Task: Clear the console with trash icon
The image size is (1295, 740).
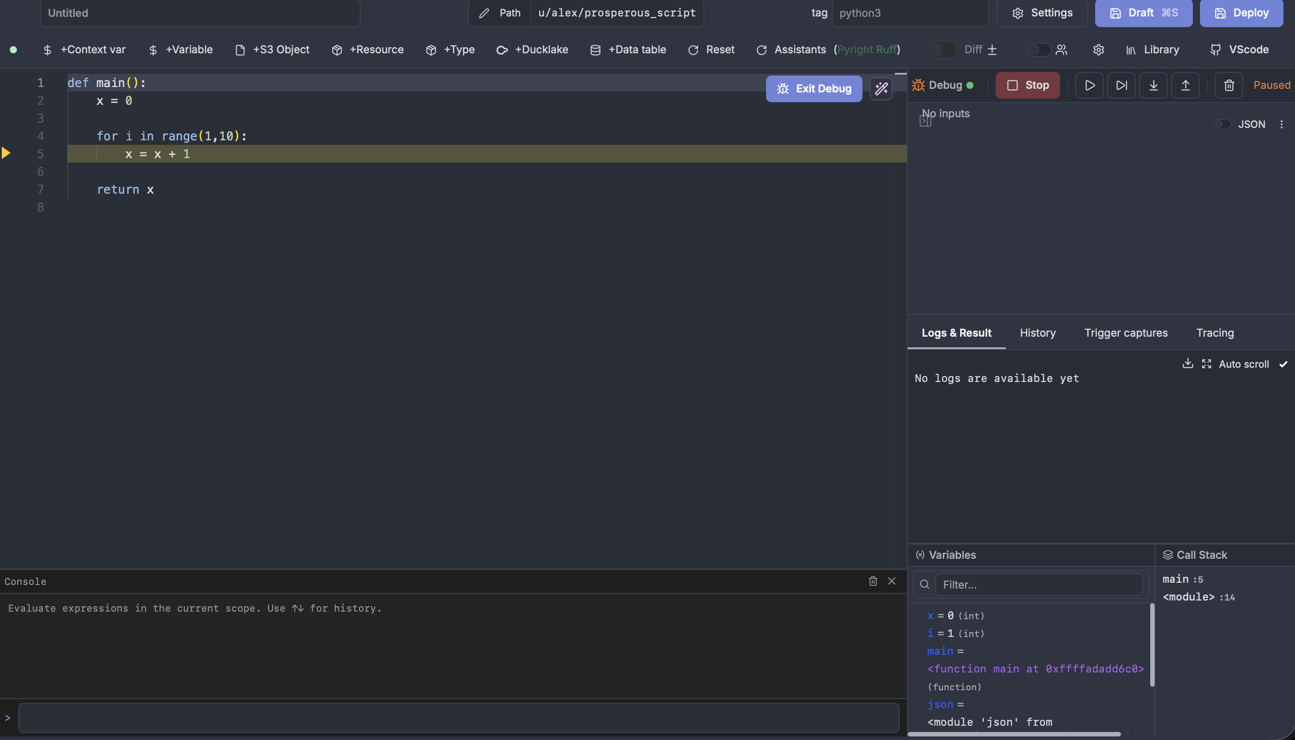Action: [873, 581]
